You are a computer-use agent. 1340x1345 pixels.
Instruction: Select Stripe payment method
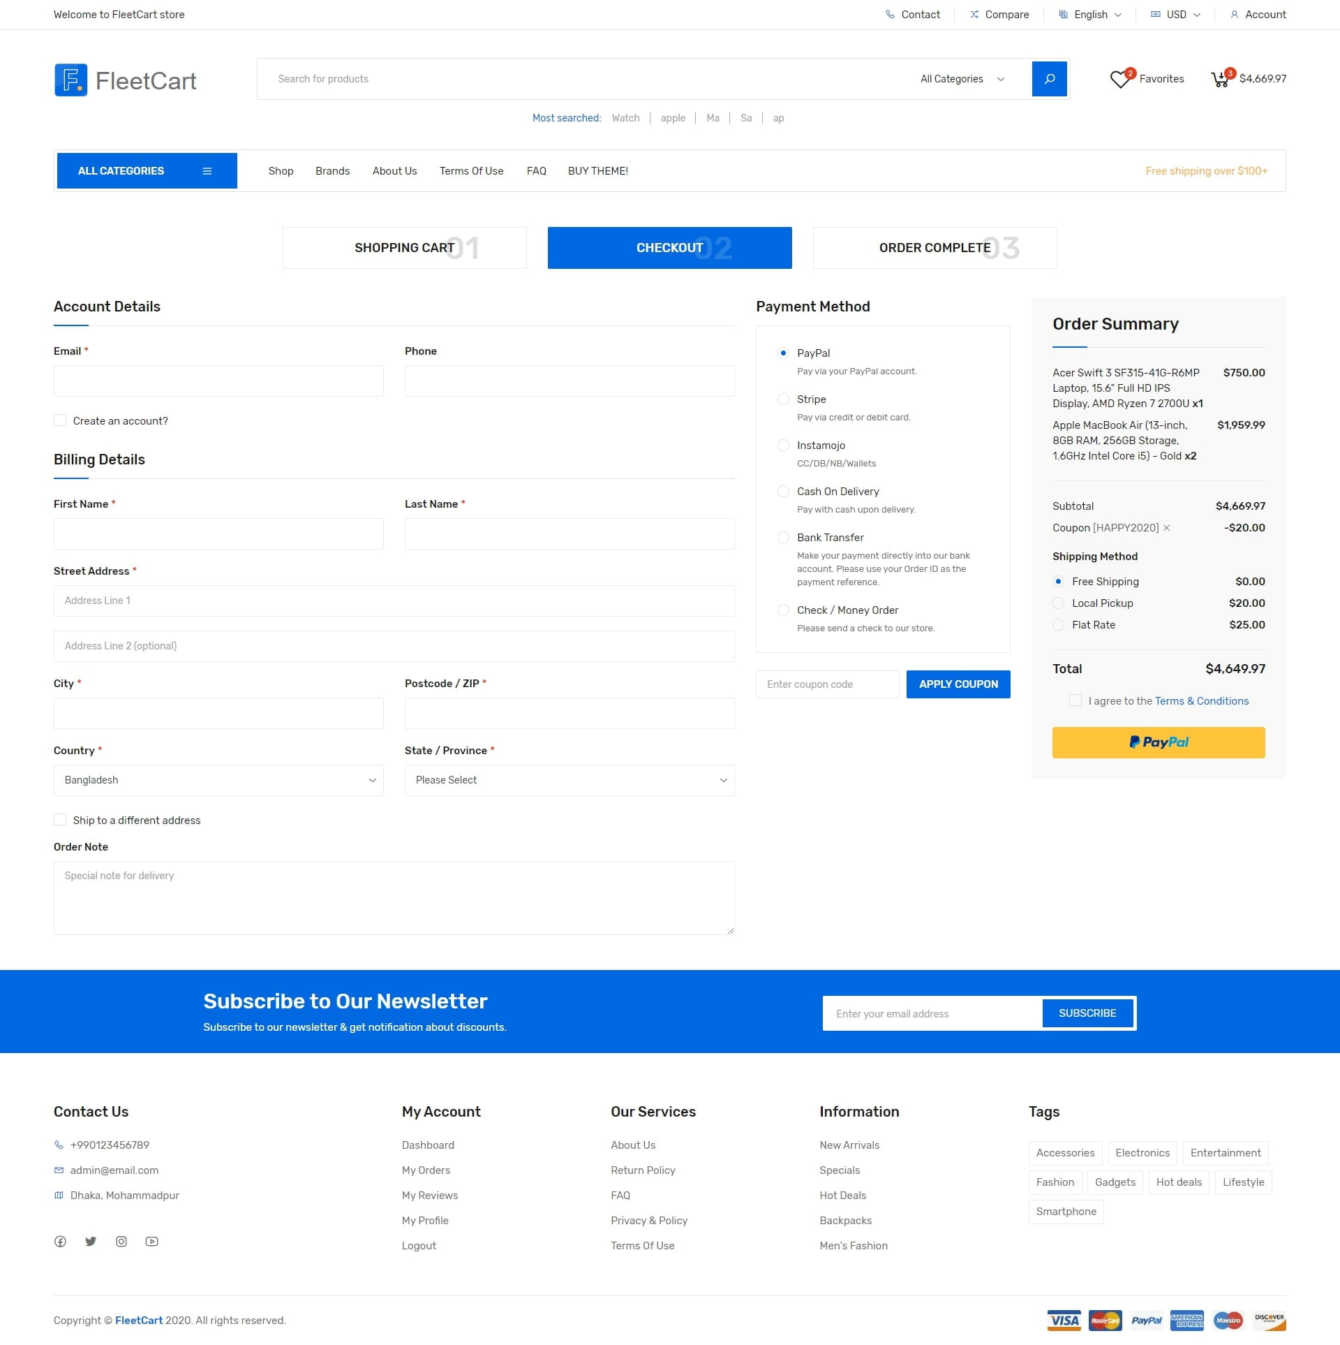(x=783, y=399)
